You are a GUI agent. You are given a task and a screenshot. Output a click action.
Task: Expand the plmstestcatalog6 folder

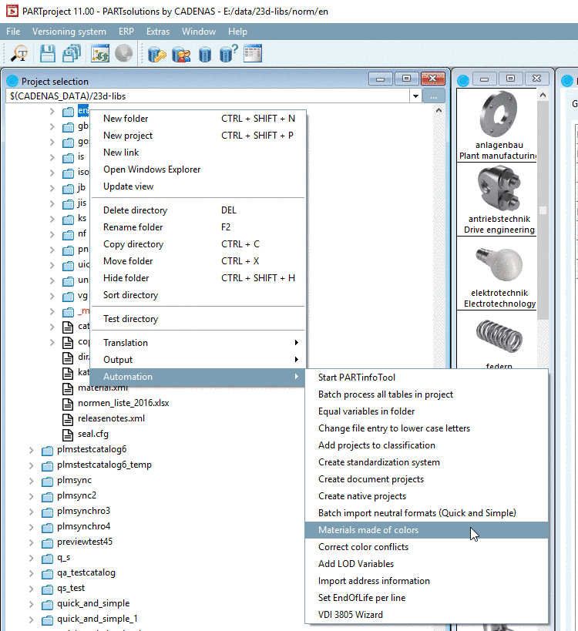click(32, 450)
